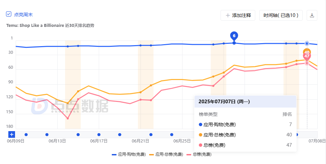Screen dimensions: 326x164
Task: Click the 07月08日 x-axis label
Action: coord(317,141)
